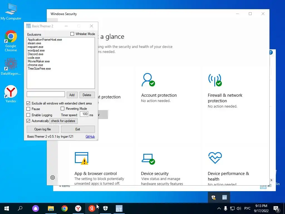
Task: Select TreeSizeFree.exe in Exclusions list
Action: 39,69
